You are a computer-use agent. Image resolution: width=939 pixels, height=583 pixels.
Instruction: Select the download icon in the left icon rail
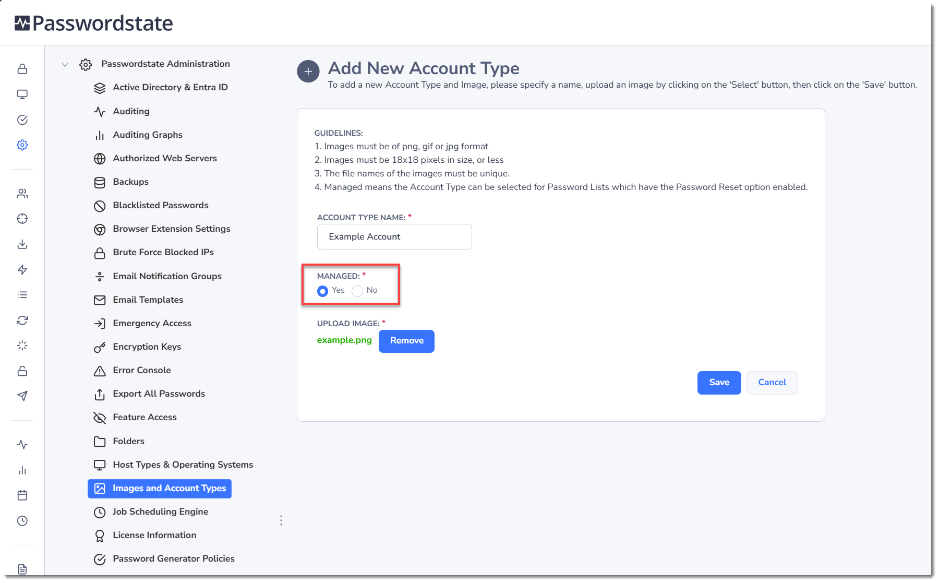tap(22, 244)
